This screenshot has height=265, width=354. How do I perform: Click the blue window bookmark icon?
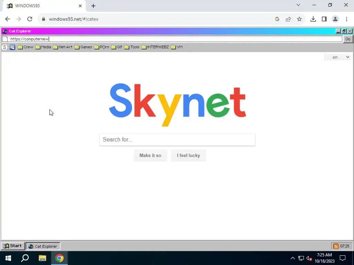pyautogui.click(x=12, y=47)
